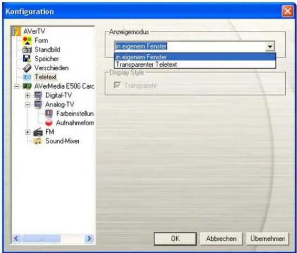Click the Übernehmen button
The image size is (297, 253).
point(268,239)
